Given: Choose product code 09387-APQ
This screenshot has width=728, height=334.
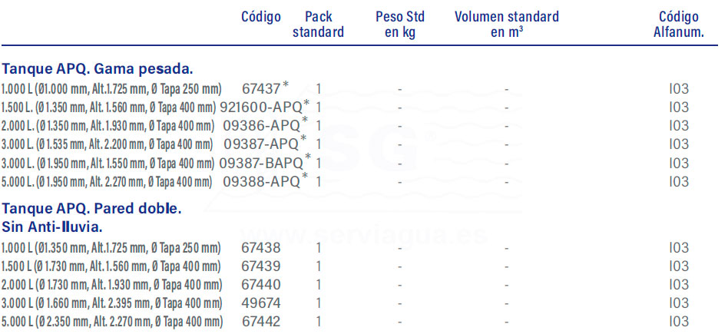Looking at the screenshot, I should click(x=261, y=144).
